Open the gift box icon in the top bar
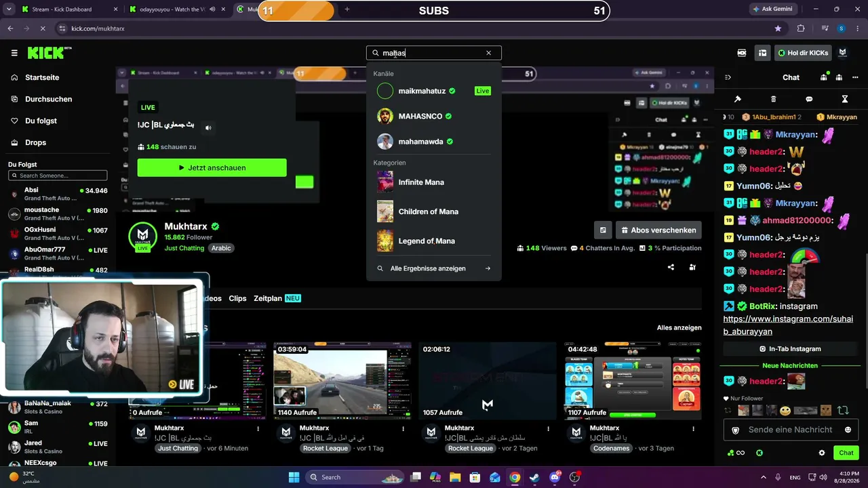868x488 pixels. [x=763, y=53]
